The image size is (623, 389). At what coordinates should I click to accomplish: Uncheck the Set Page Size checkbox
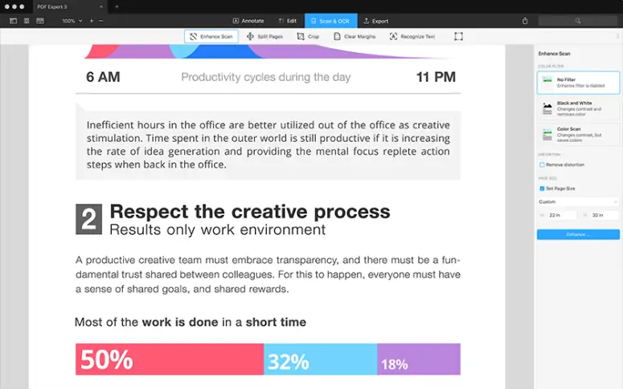(542, 188)
